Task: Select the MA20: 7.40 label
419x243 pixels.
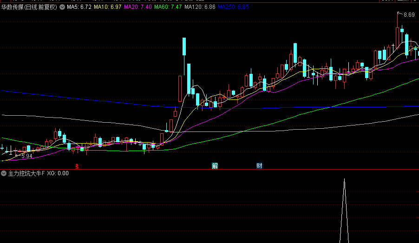Action: [138, 7]
